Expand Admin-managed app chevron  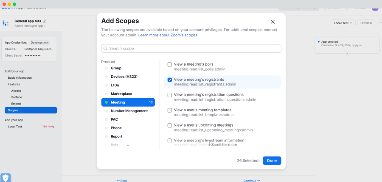tap(45, 26)
